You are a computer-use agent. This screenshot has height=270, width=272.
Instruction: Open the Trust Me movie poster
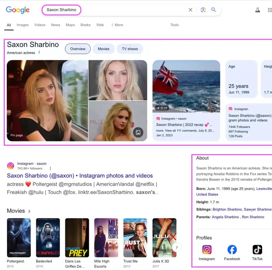tap(135, 237)
